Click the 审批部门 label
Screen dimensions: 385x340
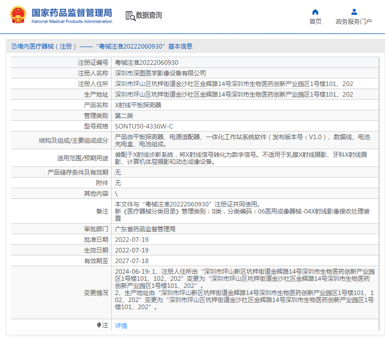click(x=96, y=229)
